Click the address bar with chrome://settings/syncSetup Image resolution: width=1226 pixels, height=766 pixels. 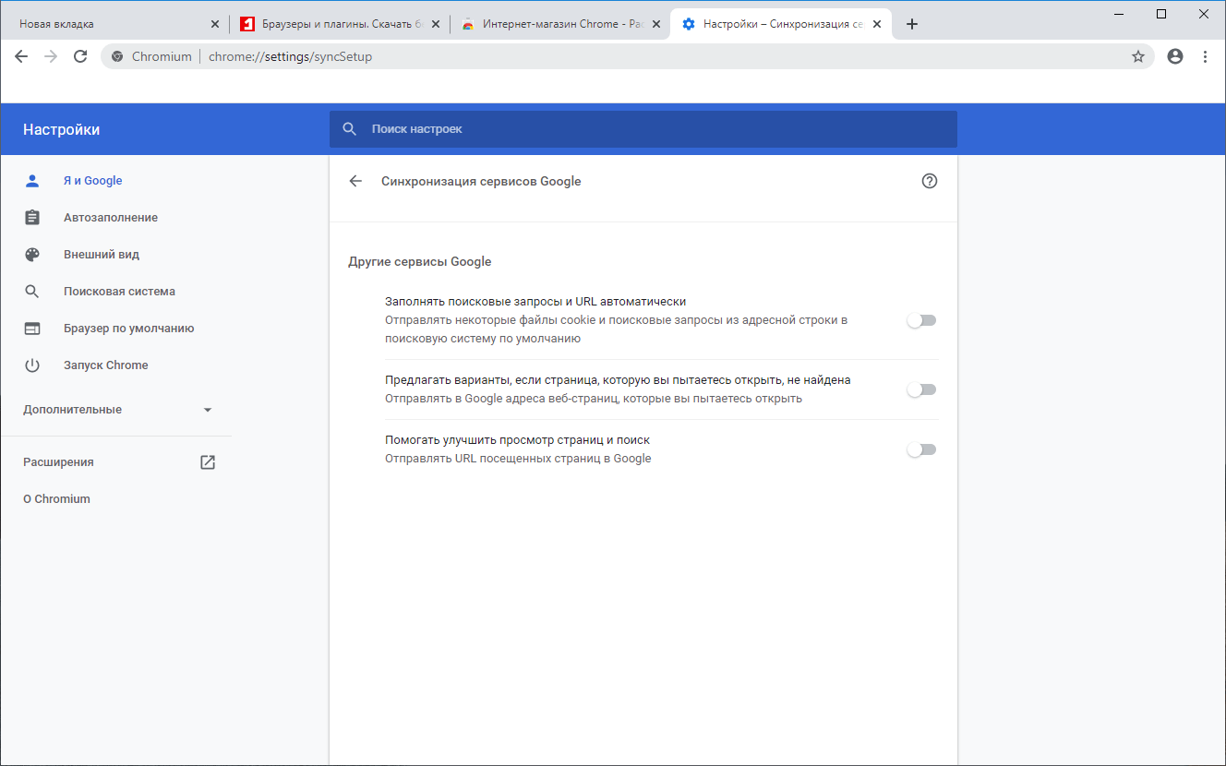[628, 56]
